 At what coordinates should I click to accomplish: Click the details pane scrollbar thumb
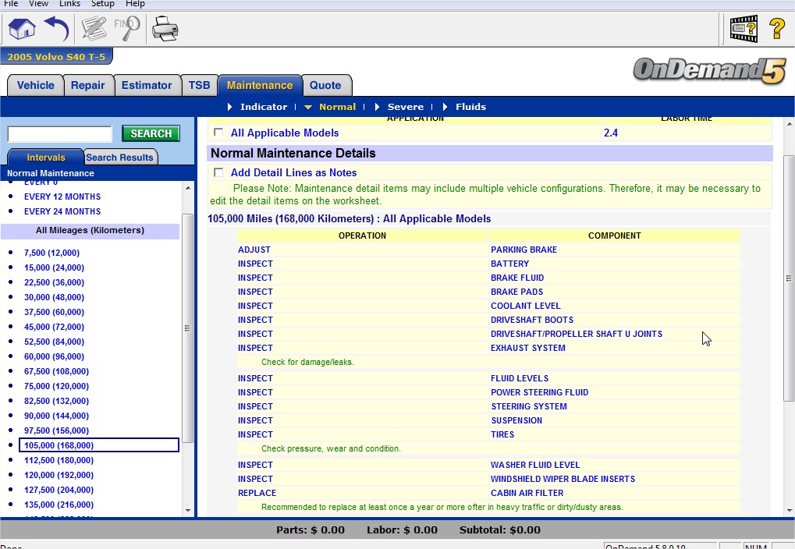(789, 278)
